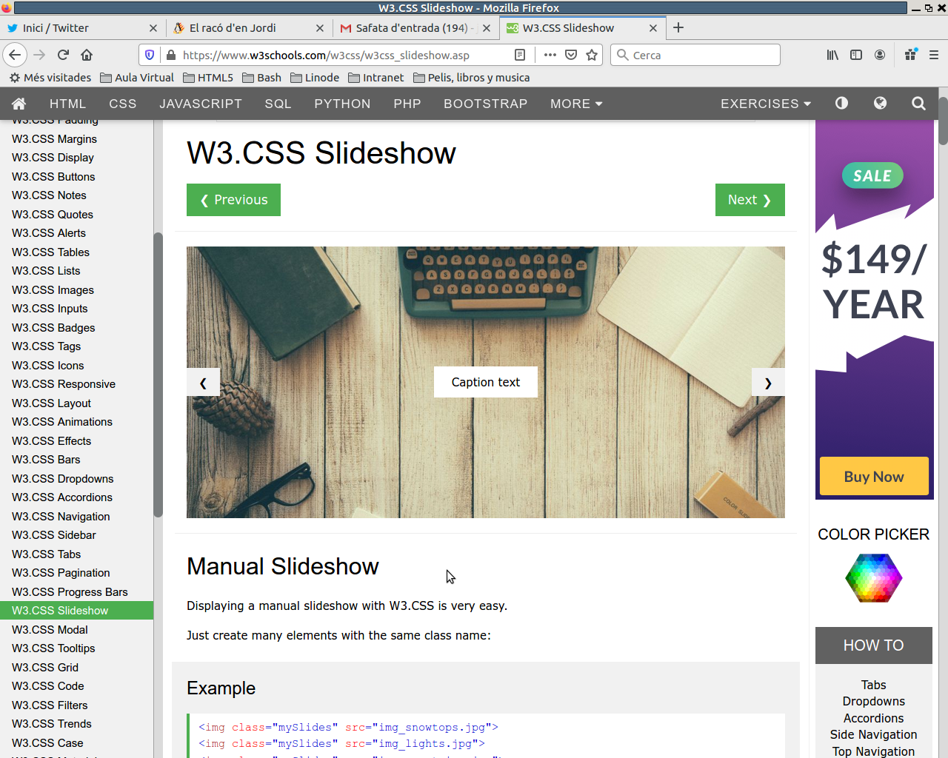This screenshot has width=948, height=758.
Task: Open the HTML5 bookmarks folder
Action: coord(208,78)
